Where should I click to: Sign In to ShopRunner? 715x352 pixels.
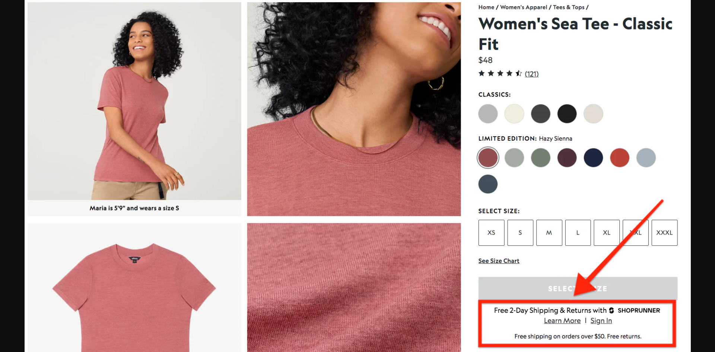[x=601, y=320]
